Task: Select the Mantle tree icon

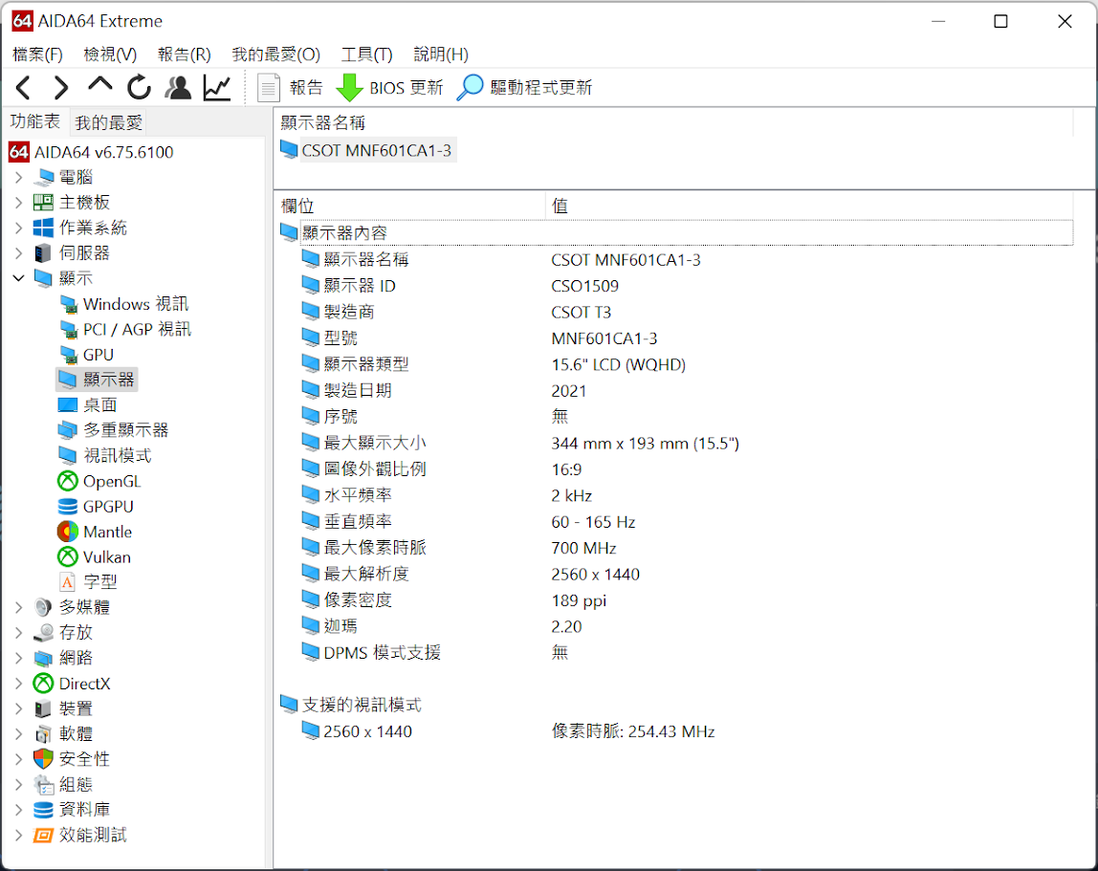Action: (x=67, y=533)
